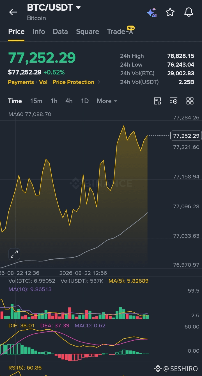The width and height of the screenshot is (202, 376).
Task: Open price alerts bell icon
Action: 189,12
